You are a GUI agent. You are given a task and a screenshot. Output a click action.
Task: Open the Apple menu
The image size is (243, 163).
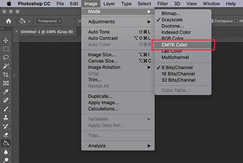click(9, 4)
